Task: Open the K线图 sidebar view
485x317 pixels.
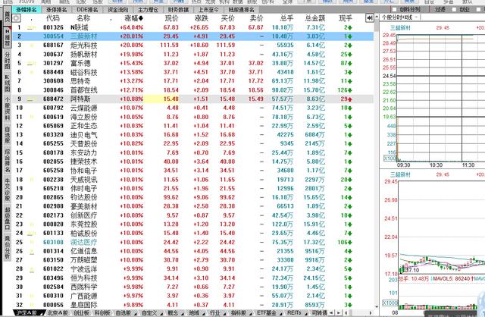Action: tap(7, 82)
